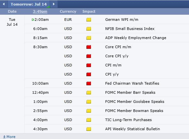Open the CPI m/m event
Image resolution: width=189 pixels, height=139 pixels.
113,65
